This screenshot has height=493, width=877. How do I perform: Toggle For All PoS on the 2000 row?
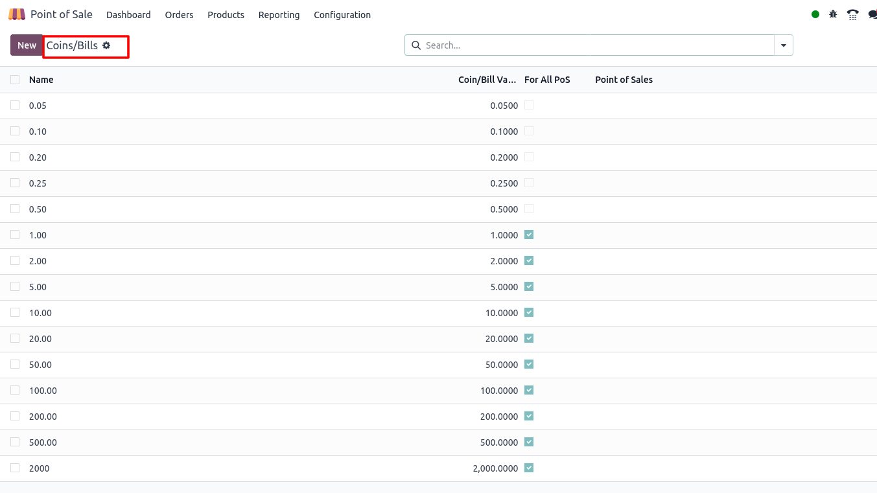click(529, 468)
